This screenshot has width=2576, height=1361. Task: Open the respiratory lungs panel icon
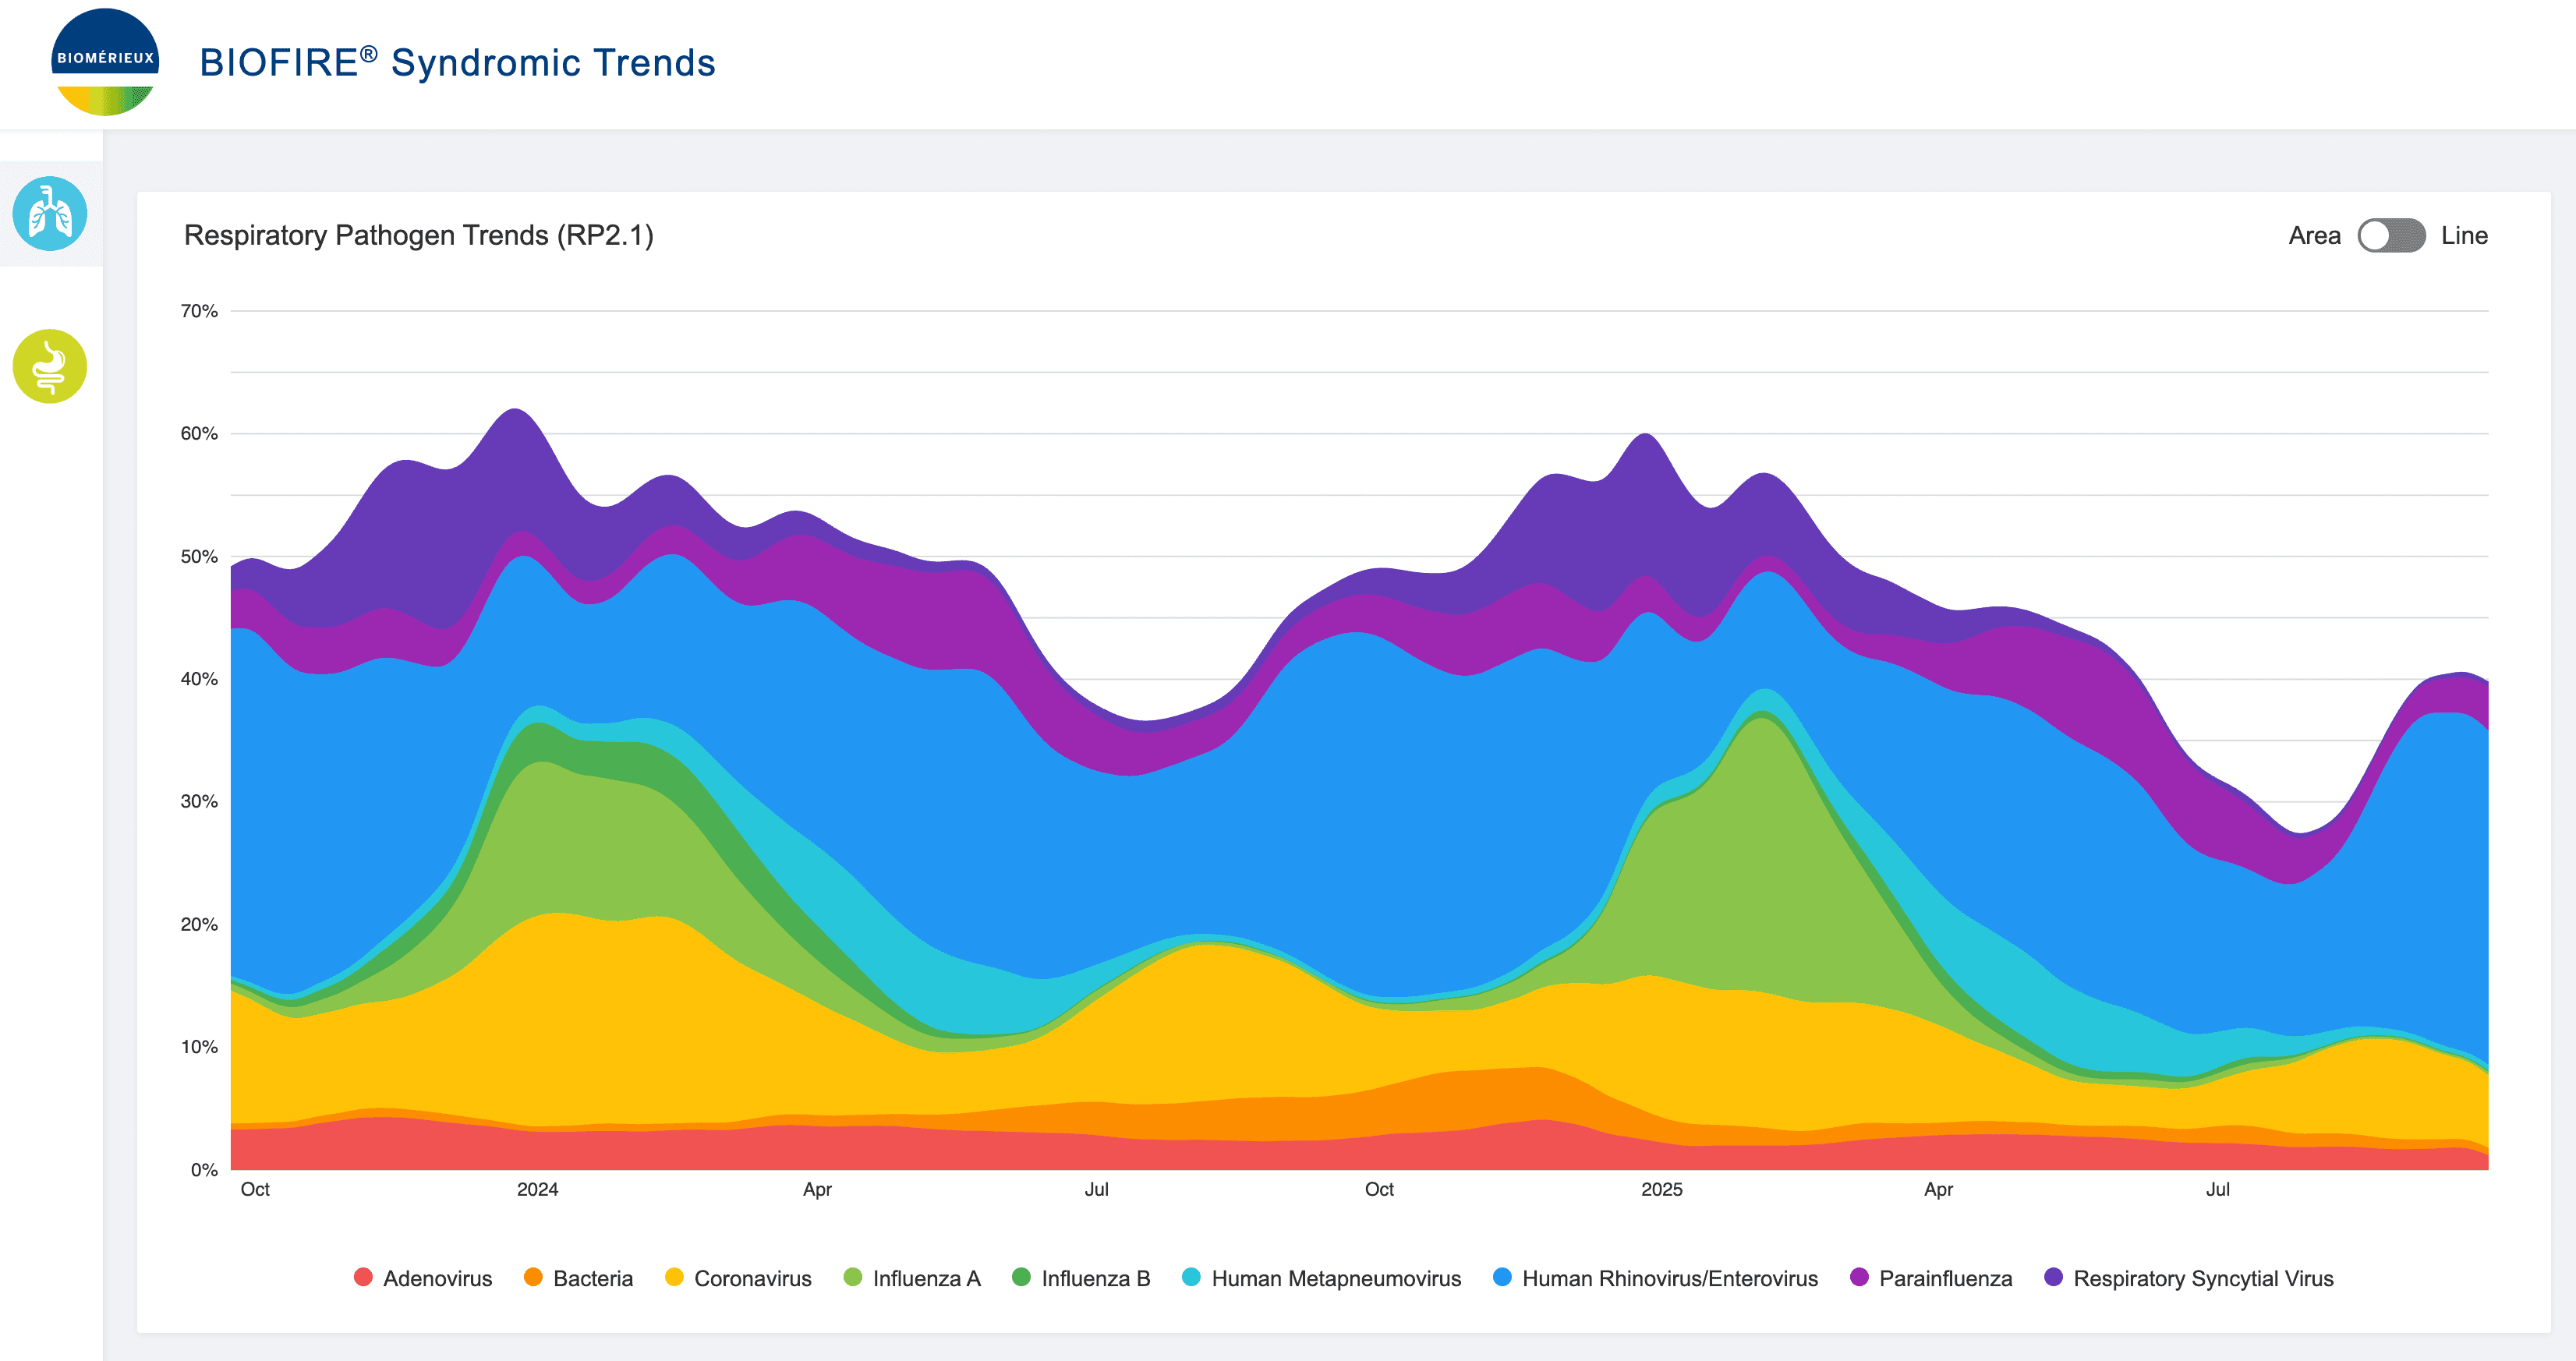[x=50, y=214]
